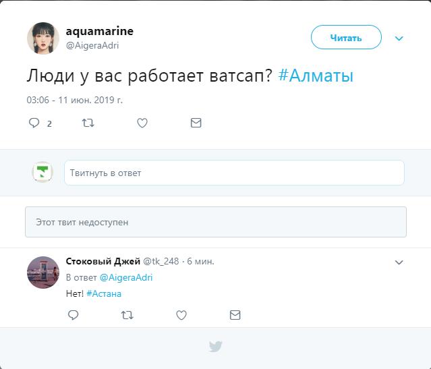
Task: Open Стоковый Джей's avatar picture
Action: point(43,273)
